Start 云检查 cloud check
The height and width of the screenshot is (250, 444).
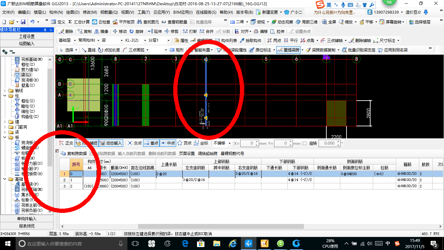click(x=101, y=22)
